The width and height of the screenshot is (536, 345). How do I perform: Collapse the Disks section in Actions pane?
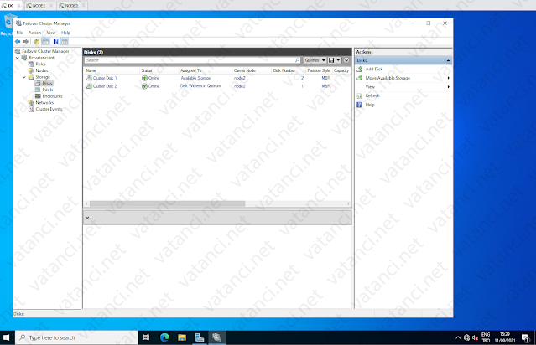448,60
